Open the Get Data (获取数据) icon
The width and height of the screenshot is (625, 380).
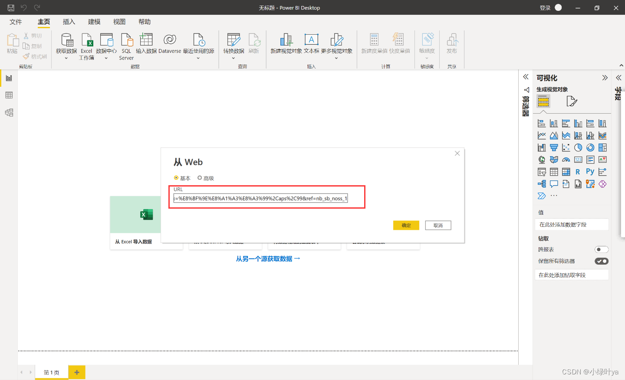67,40
